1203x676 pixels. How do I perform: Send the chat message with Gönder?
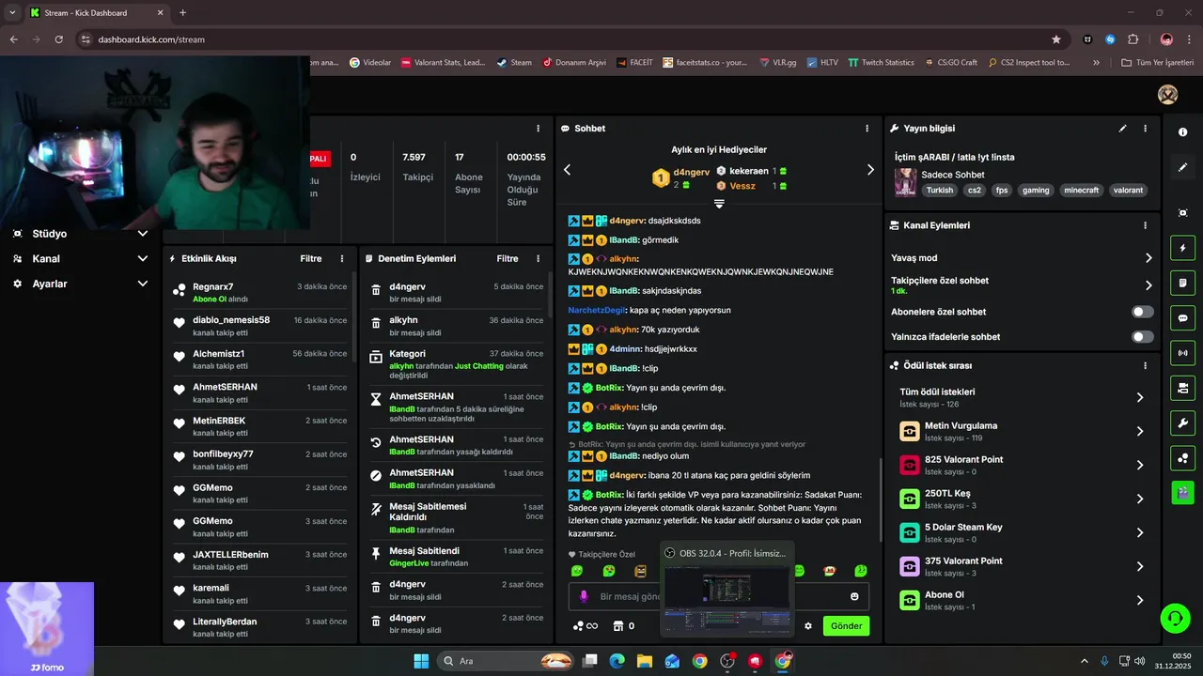click(846, 626)
